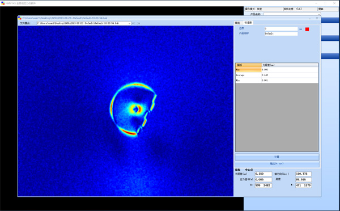The image size is (340, 211).
Task: Select the Average row in the table
Action: pyautogui.click(x=277, y=75)
